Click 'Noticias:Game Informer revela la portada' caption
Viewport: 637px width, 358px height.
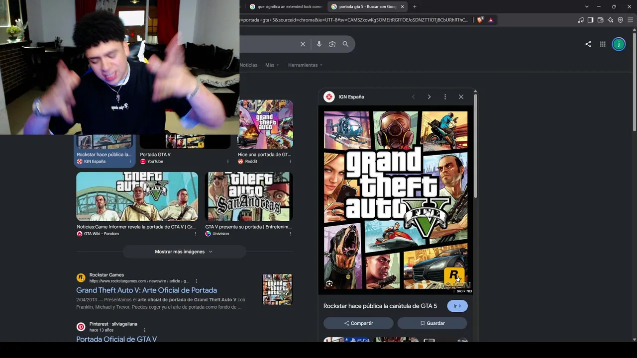(x=136, y=227)
